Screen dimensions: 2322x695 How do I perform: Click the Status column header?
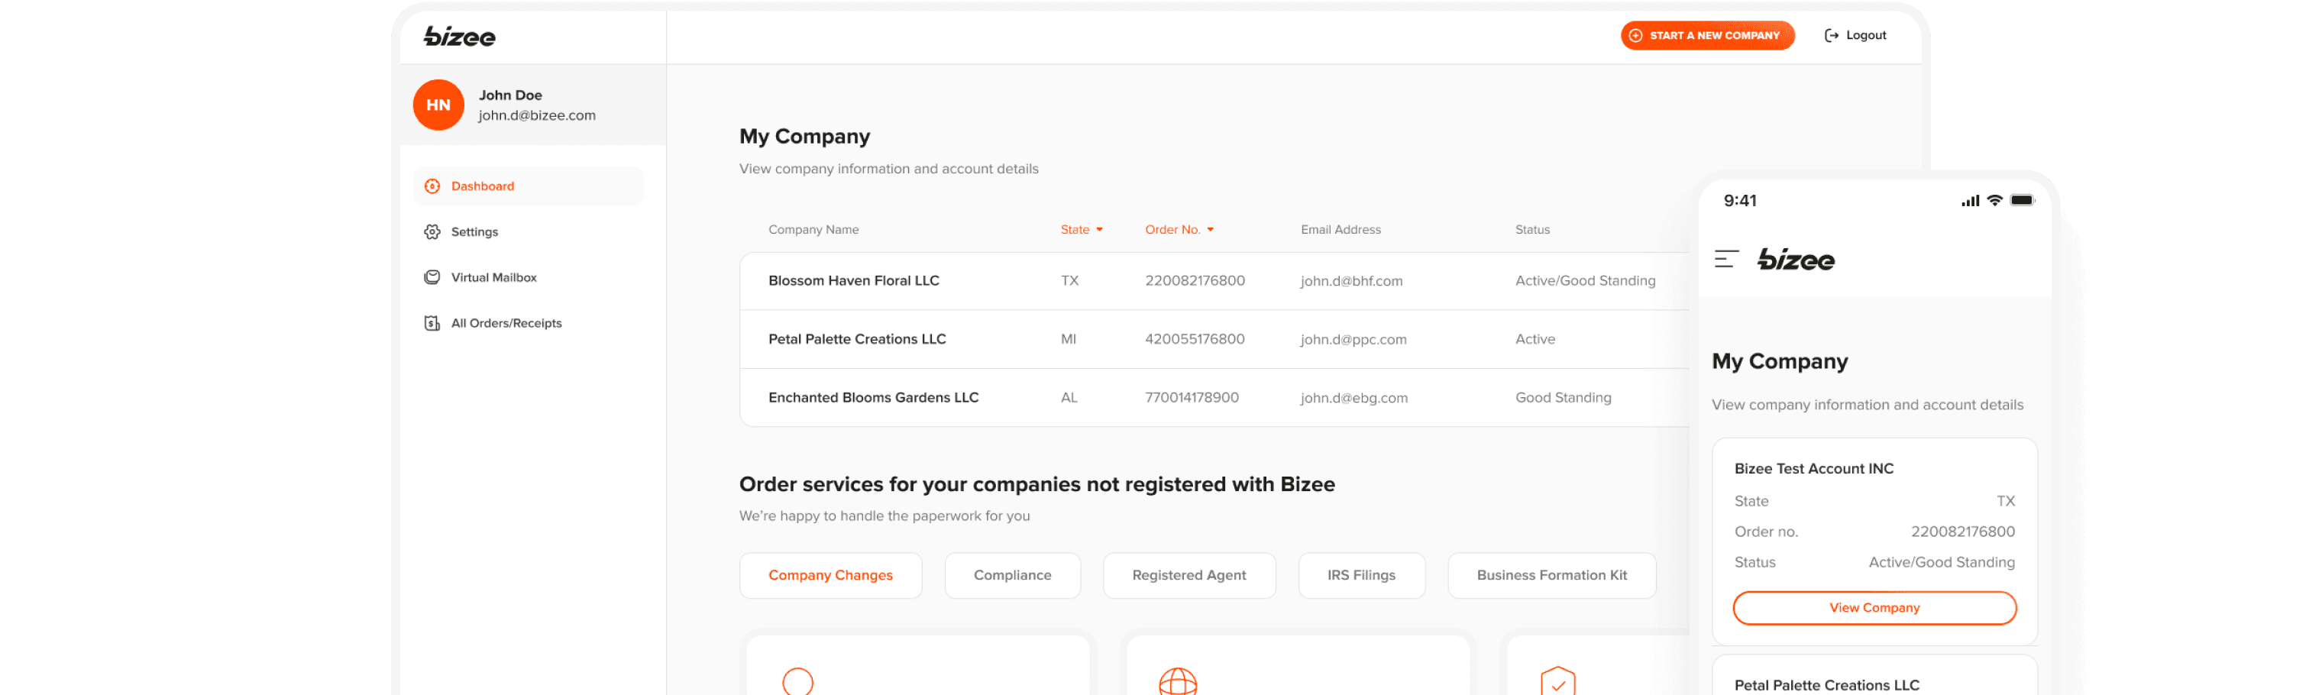1532,230
